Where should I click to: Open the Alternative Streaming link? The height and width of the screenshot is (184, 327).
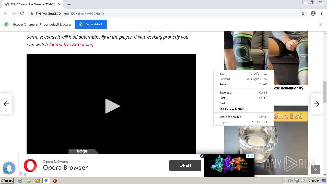[71, 44]
